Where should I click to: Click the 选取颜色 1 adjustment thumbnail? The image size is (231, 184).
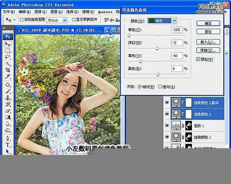pyautogui.click(x=176, y=137)
